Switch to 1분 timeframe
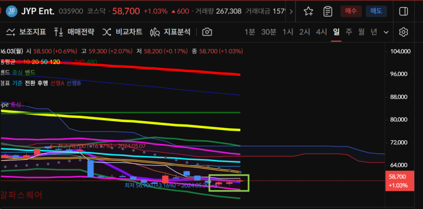 (250, 32)
